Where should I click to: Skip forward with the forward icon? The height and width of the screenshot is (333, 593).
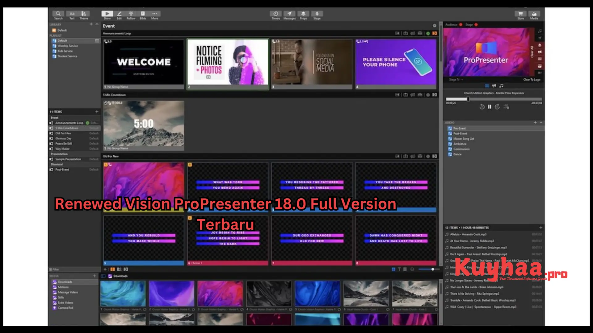pyautogui.click(x=497, y=107)
